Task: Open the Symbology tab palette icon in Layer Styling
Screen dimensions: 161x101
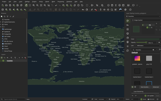Action: (x=128, y=21)
